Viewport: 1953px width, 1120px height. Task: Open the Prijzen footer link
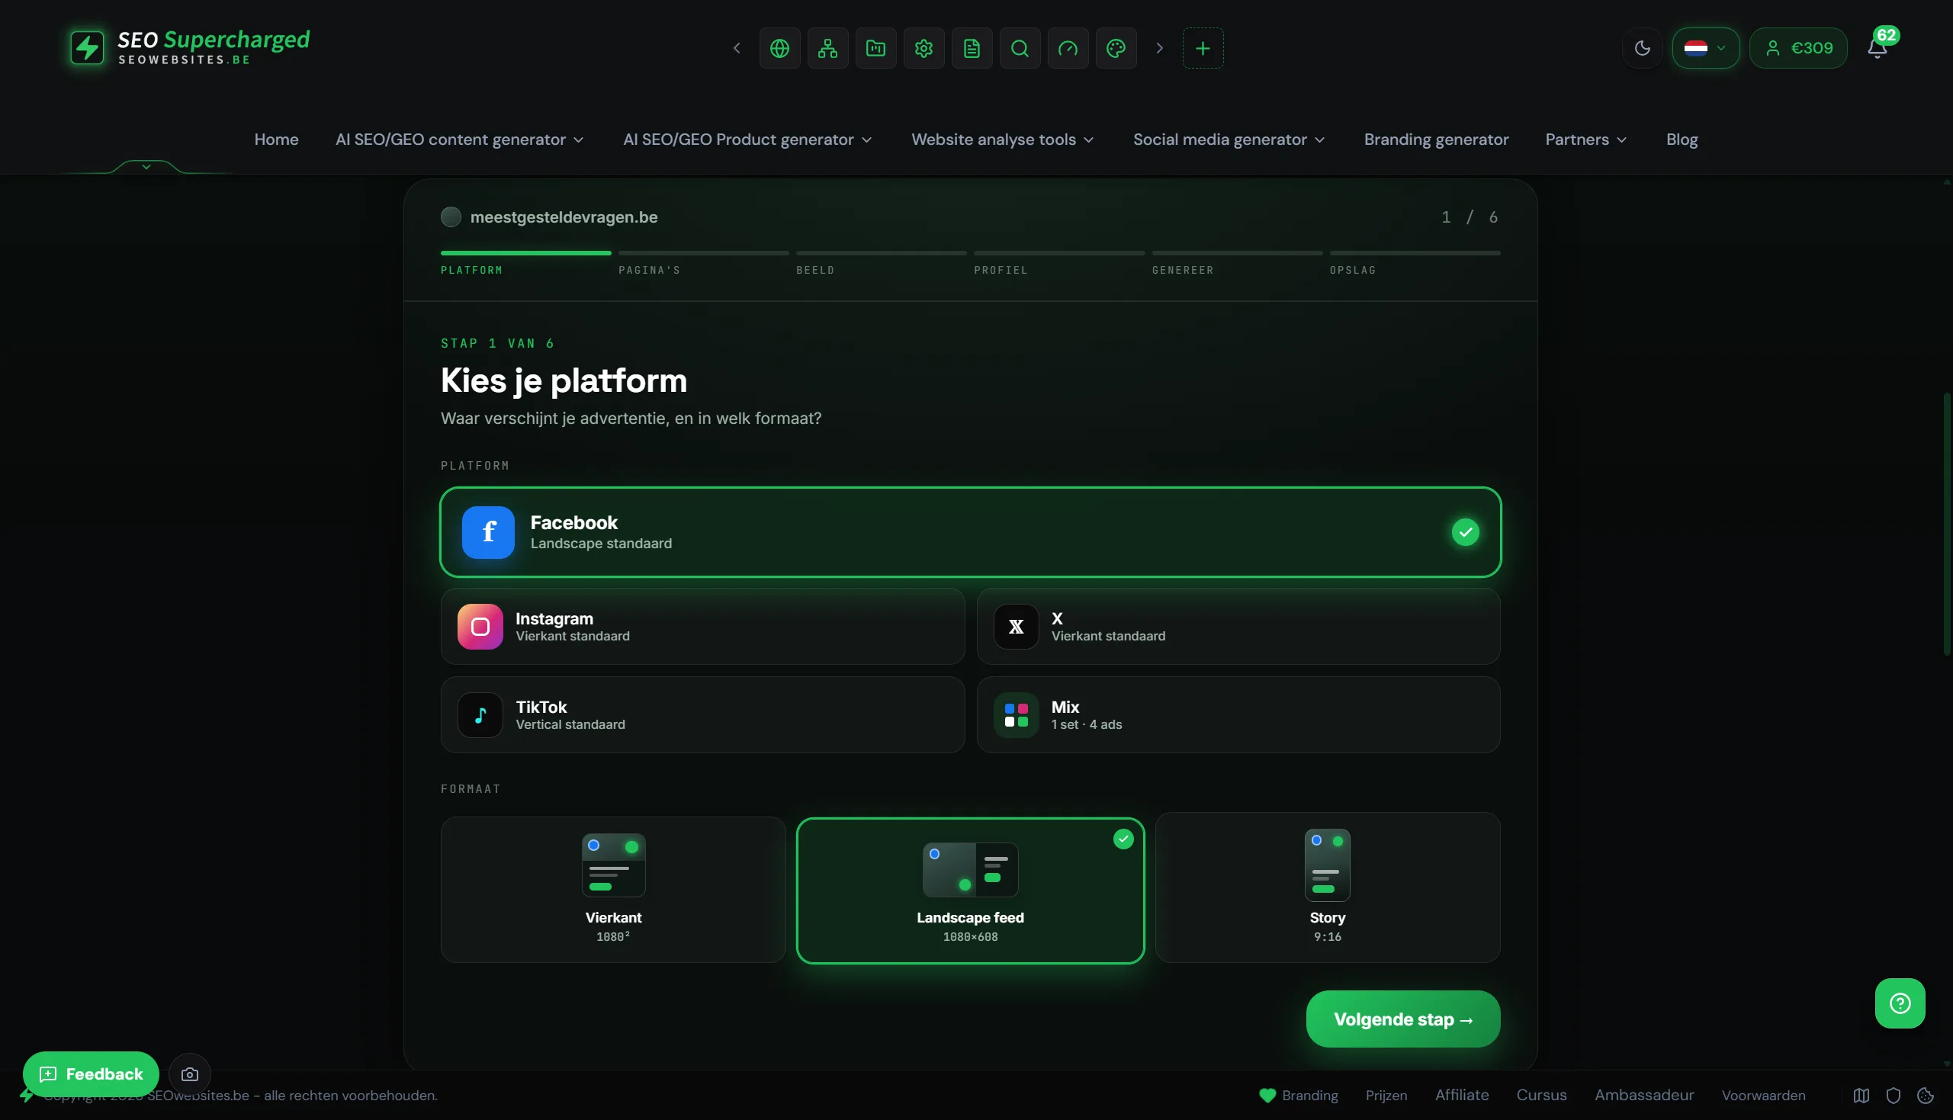pos(1386,1096)
